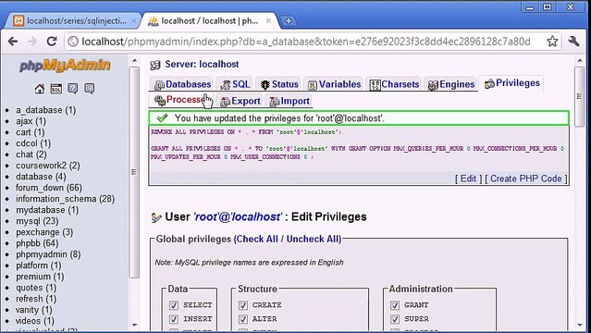Image resolution: width=591 pixels, height=333 pixels.
Task: Open the Import tab
Action: (289, 101)
